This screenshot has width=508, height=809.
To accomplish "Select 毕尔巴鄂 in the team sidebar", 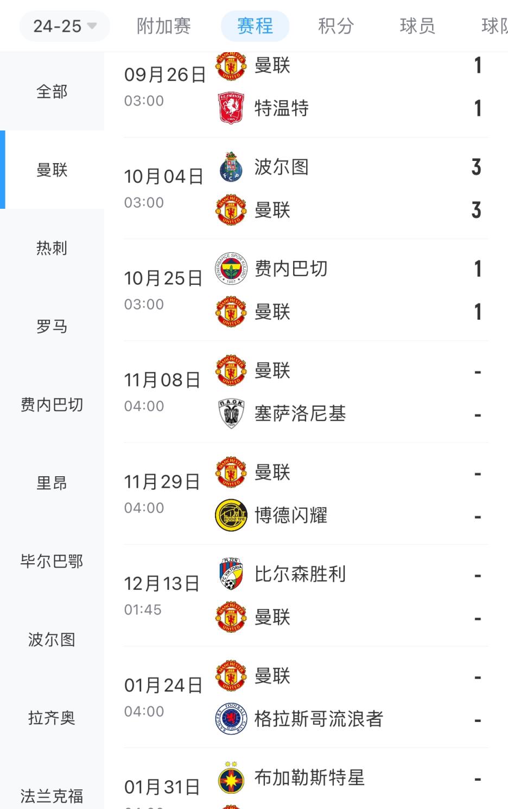I will coord(52,561).
